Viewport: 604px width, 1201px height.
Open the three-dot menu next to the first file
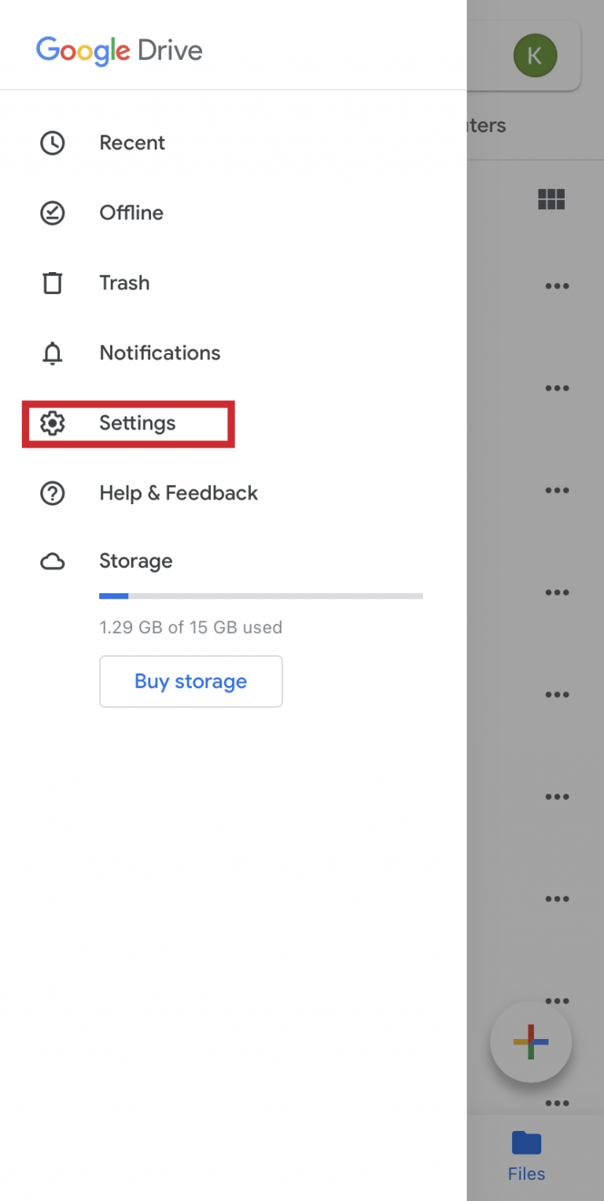558,286
